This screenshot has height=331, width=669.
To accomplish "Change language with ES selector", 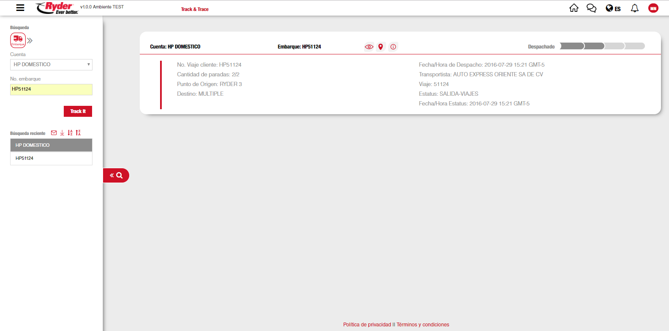I will tap(613, 8).
